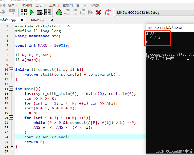Click line number 24 in the gutter
The height and width of the screenshot is (155, 194).
click(6, 137)
